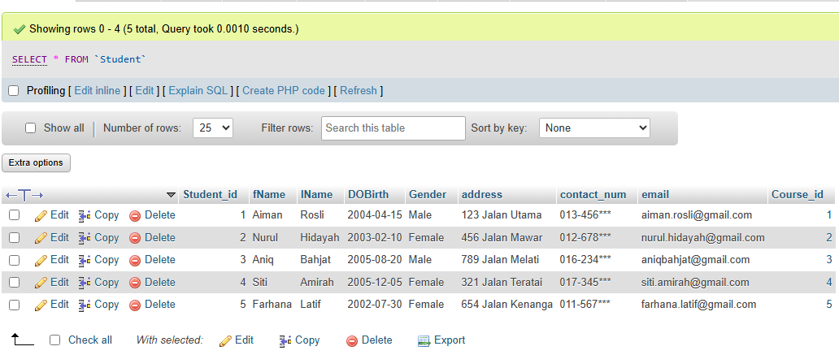Click the Filter rows search field
Screen dimensions: 839x355
point(393,128)
